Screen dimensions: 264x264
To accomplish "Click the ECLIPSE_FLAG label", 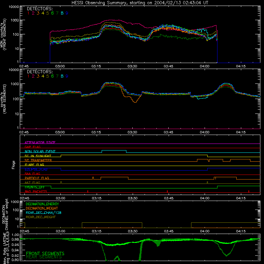I will tap(36, 169).
